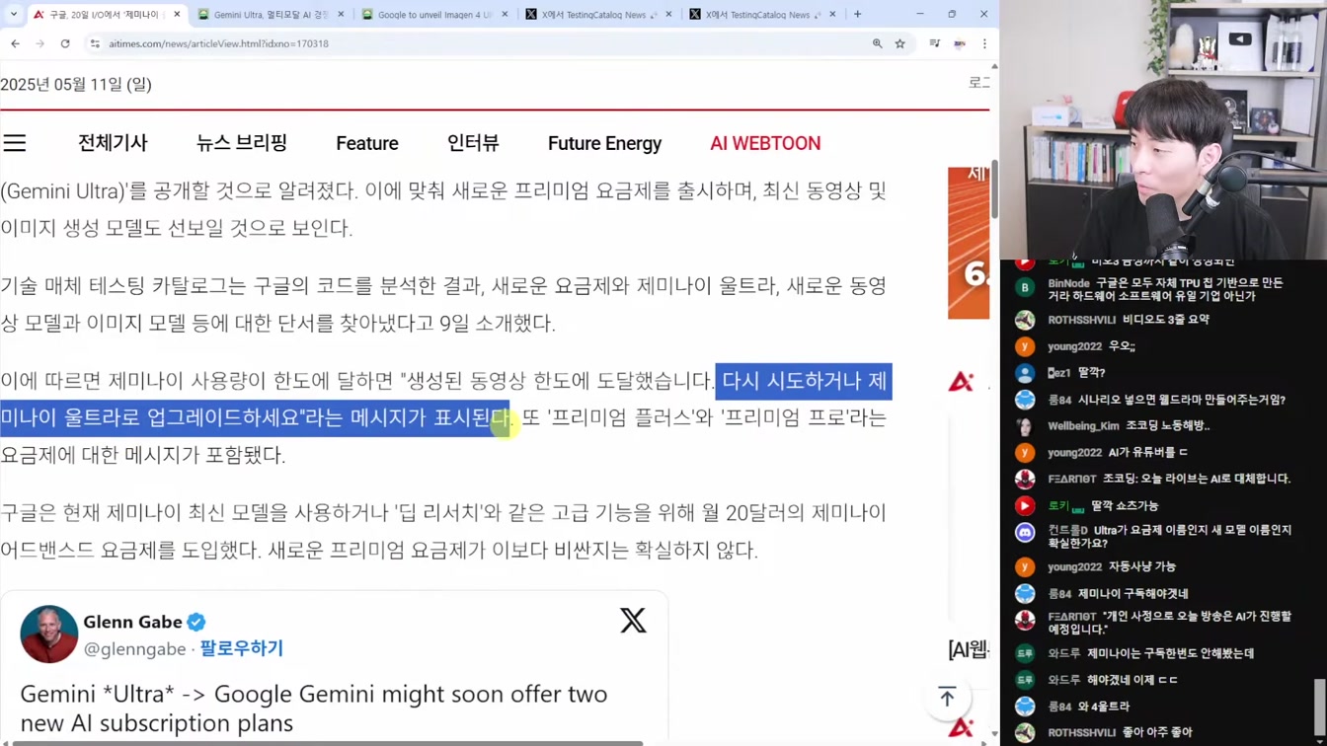
Task: Select chat message '제미나이 구독해야겠네'
Action: 1132,593
